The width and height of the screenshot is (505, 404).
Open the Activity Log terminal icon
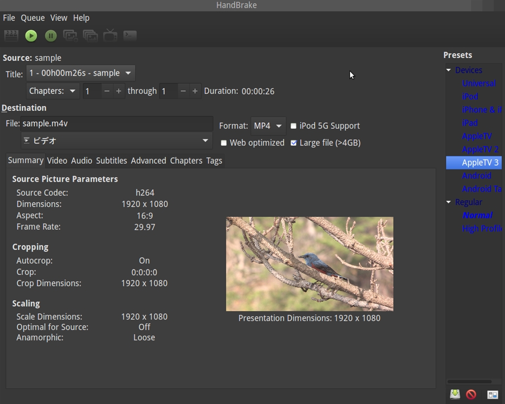tap(130, 36)
